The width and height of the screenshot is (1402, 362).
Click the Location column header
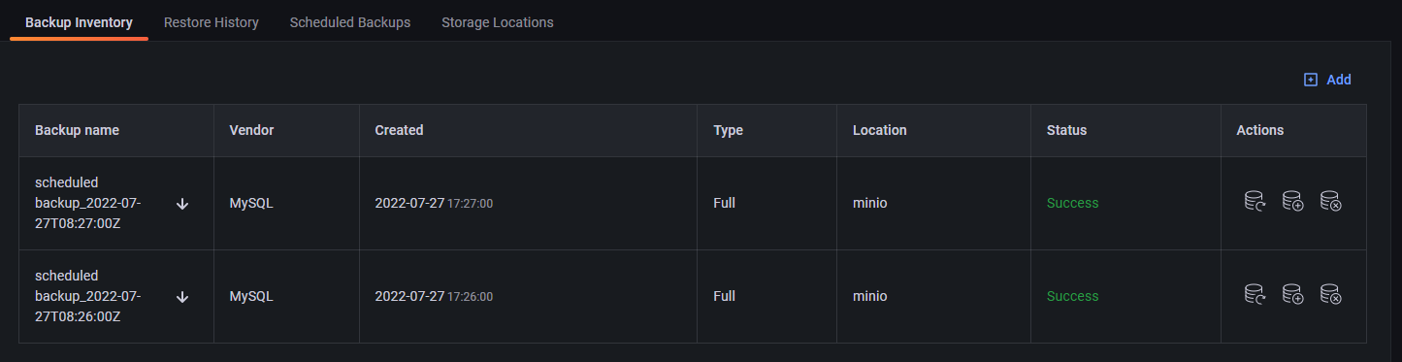point(880,130)
